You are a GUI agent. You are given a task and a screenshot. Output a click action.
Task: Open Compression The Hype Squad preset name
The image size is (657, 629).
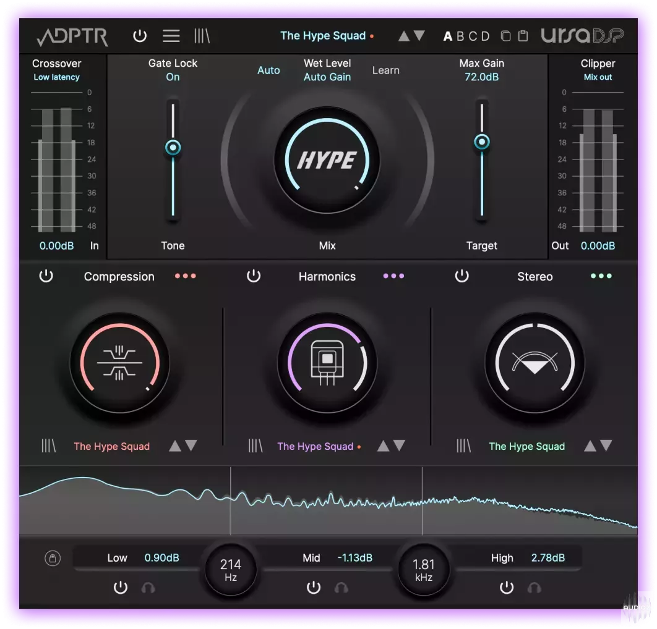[112, 446]
